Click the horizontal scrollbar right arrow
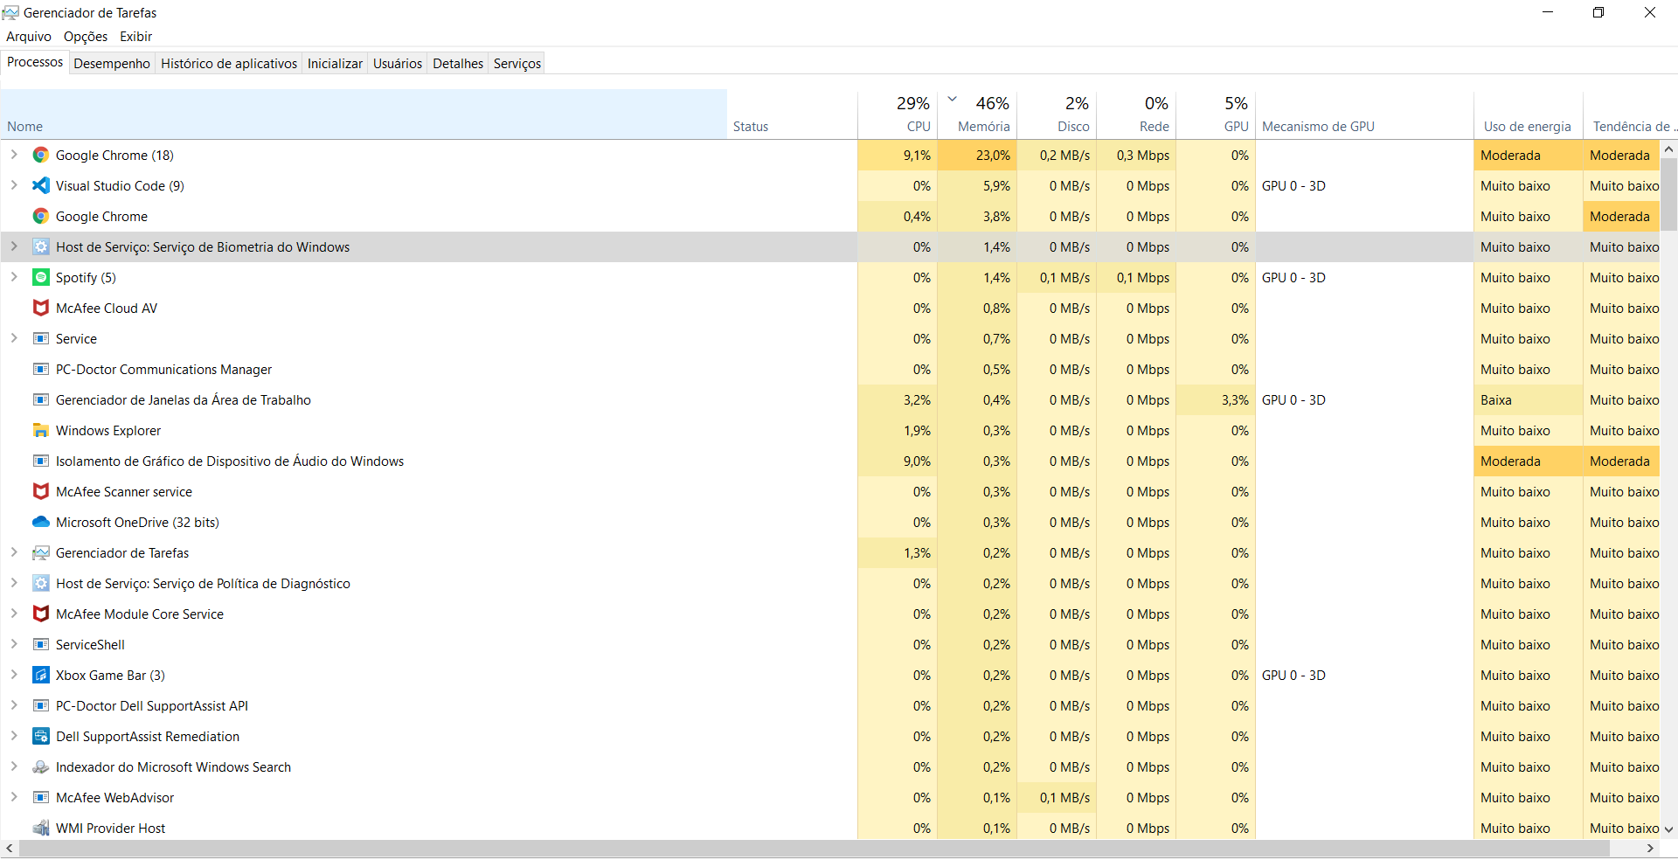Viewport: 1678px width, 860px height. tap(1650, 848)
